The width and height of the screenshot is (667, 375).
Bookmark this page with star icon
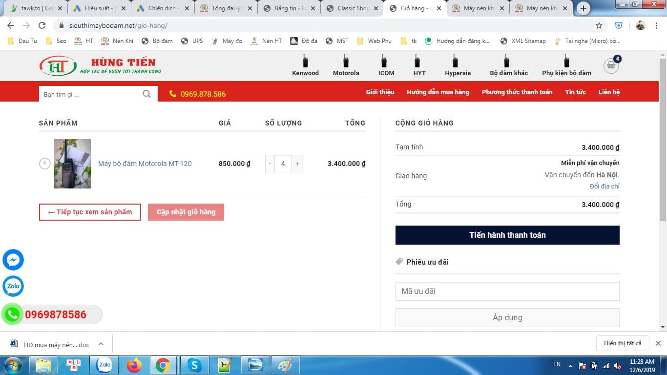click(x=599, y=25)
